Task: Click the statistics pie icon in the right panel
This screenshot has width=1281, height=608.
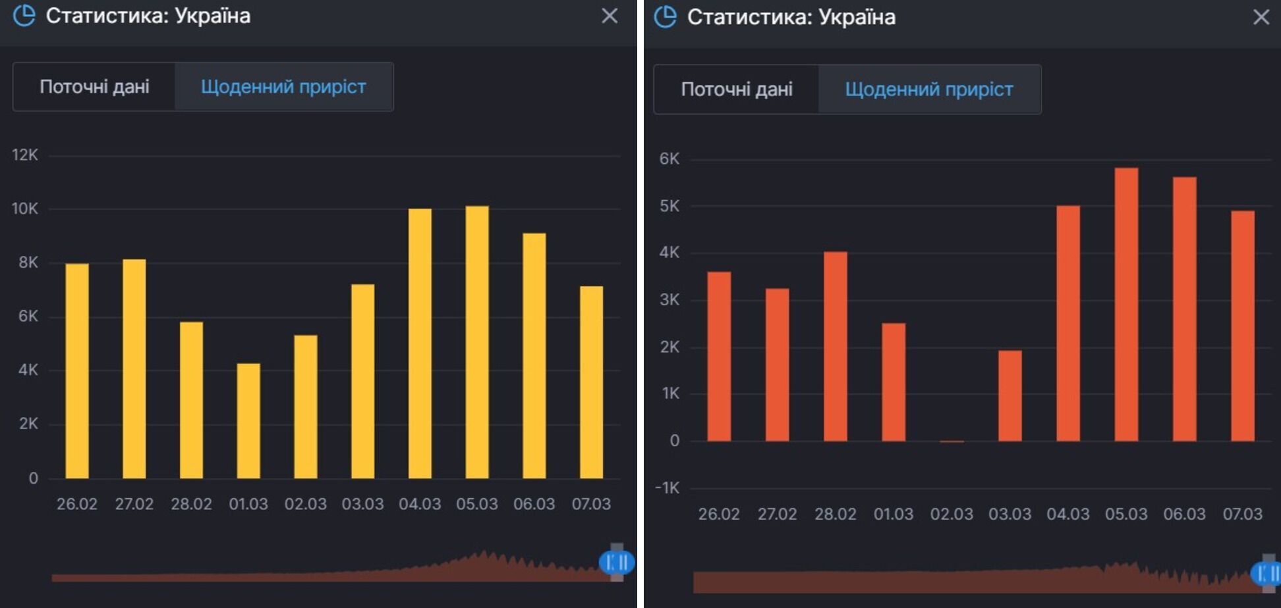Action: click(x=666, y=16)
